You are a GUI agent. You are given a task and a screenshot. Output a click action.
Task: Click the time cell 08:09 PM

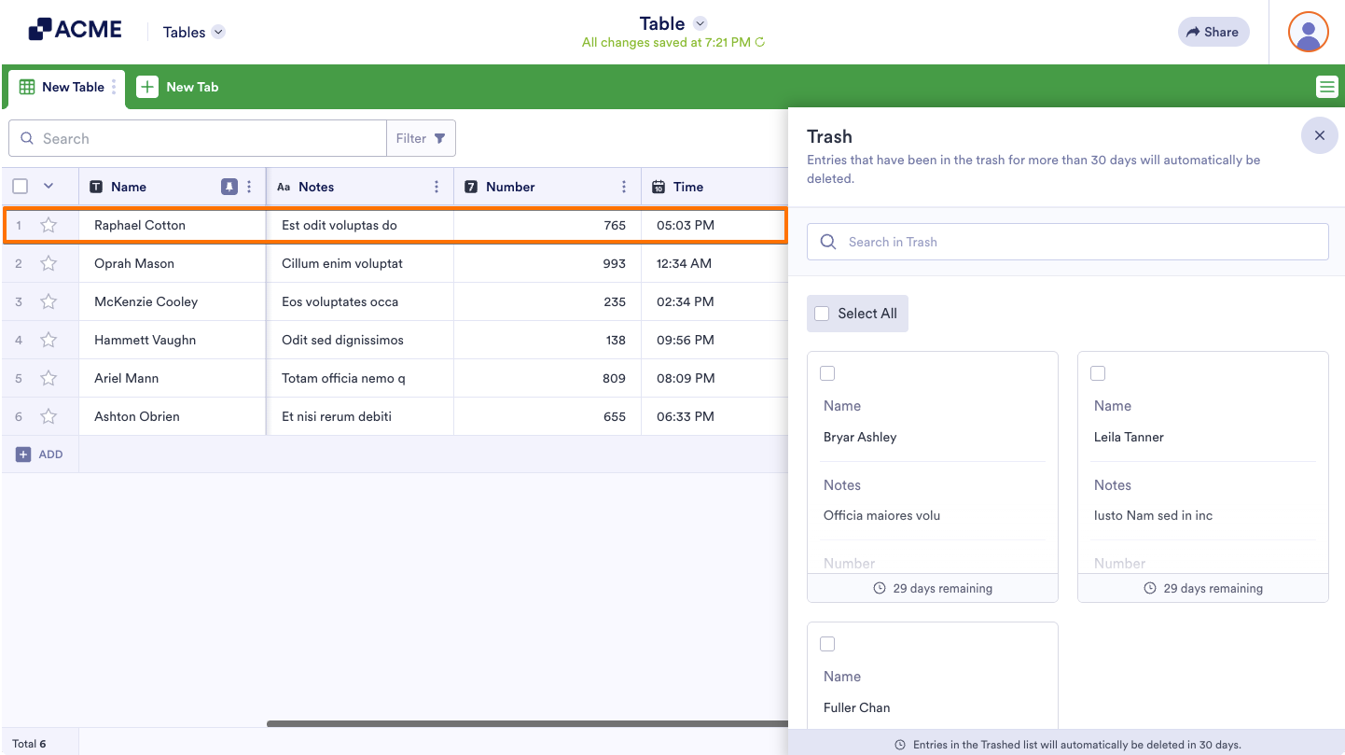tap(714, 378)
